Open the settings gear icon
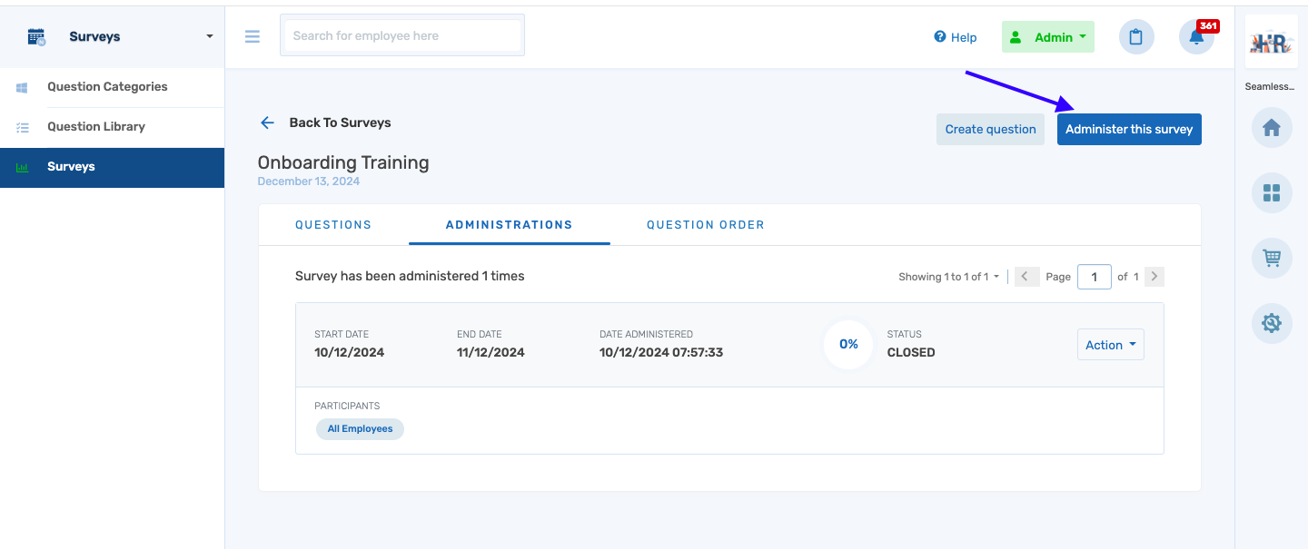Screen dimensions: 1308x549 point(1271,322)
